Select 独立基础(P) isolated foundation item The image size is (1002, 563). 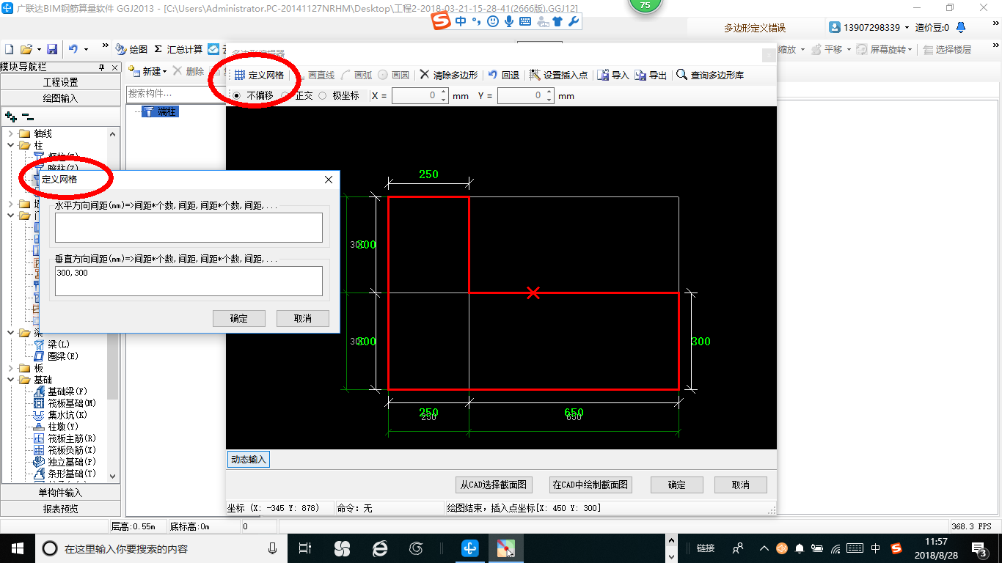click(65, 462)
